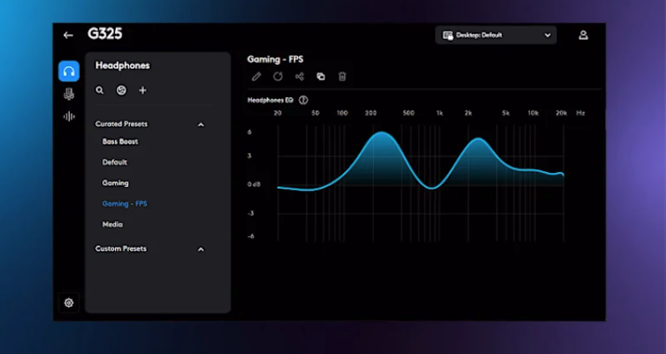Viewport: 666px width, 354px height.
Task: Open the sound waveform section icon
Action: [x=69, y=116]
